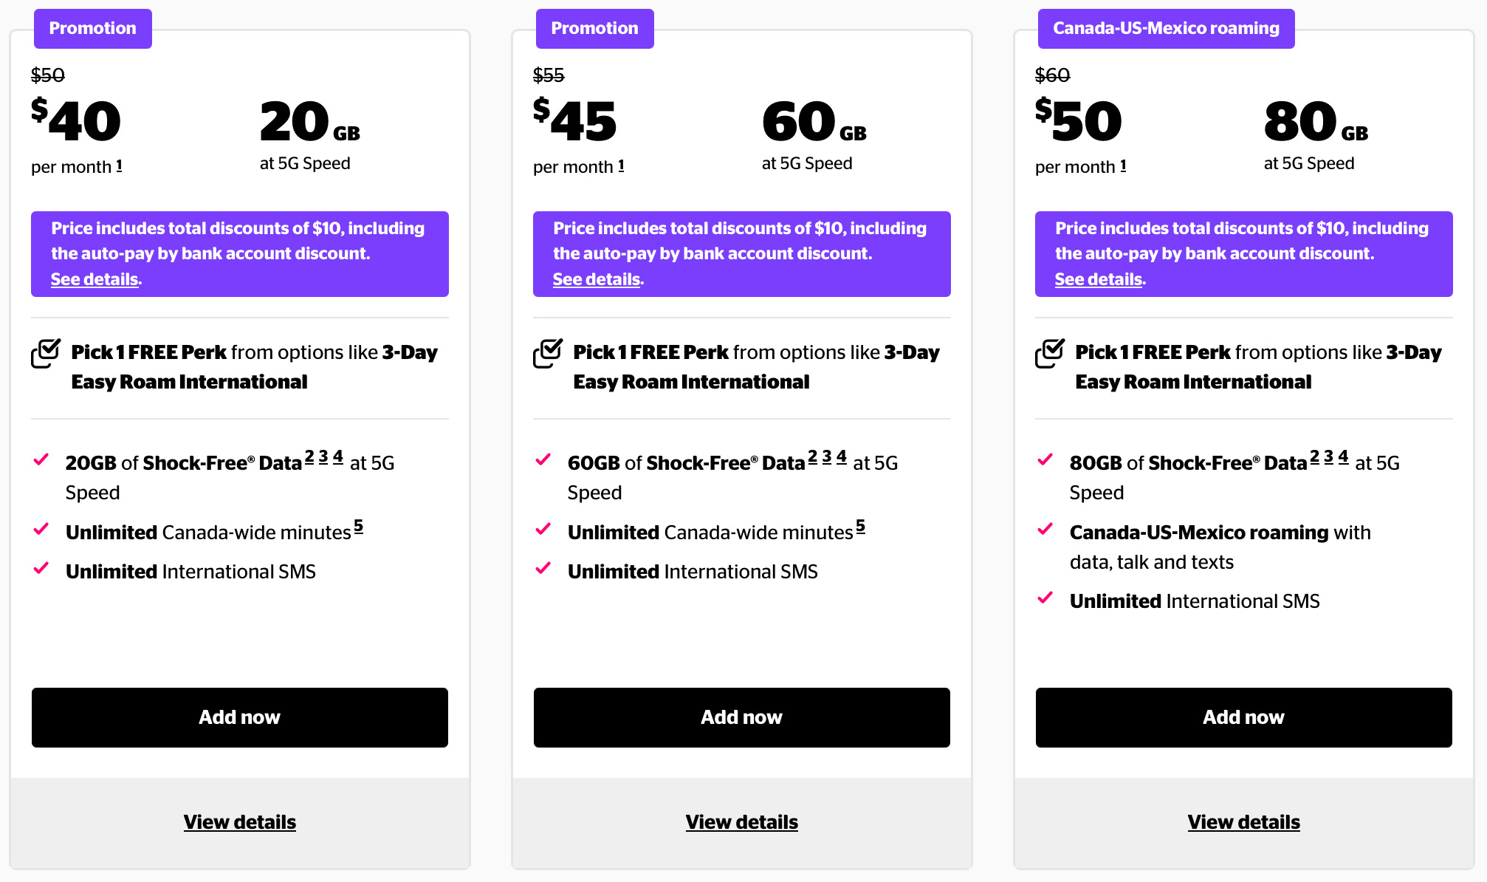
Task: Add the $45 60GB plan now
Action: pos(742,717)
